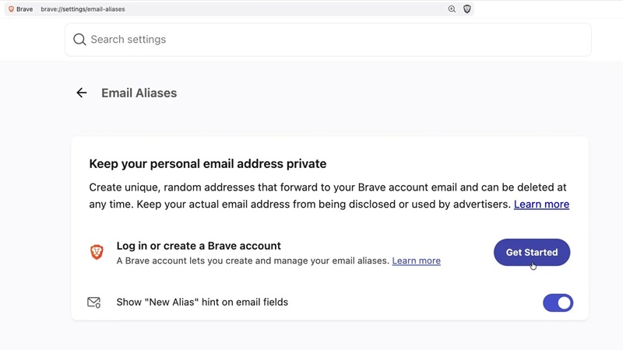Focus the Search settings field
The height and width of the screenshot is (350, 623).
point(328,40)
